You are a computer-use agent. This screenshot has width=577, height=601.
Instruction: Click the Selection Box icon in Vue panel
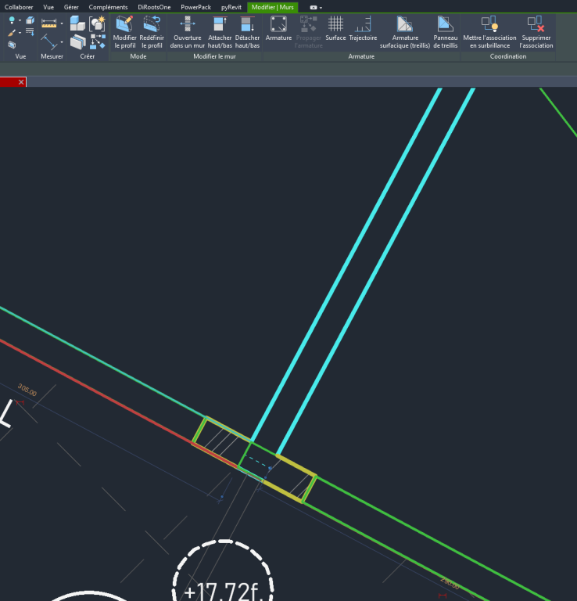[12, 45]
